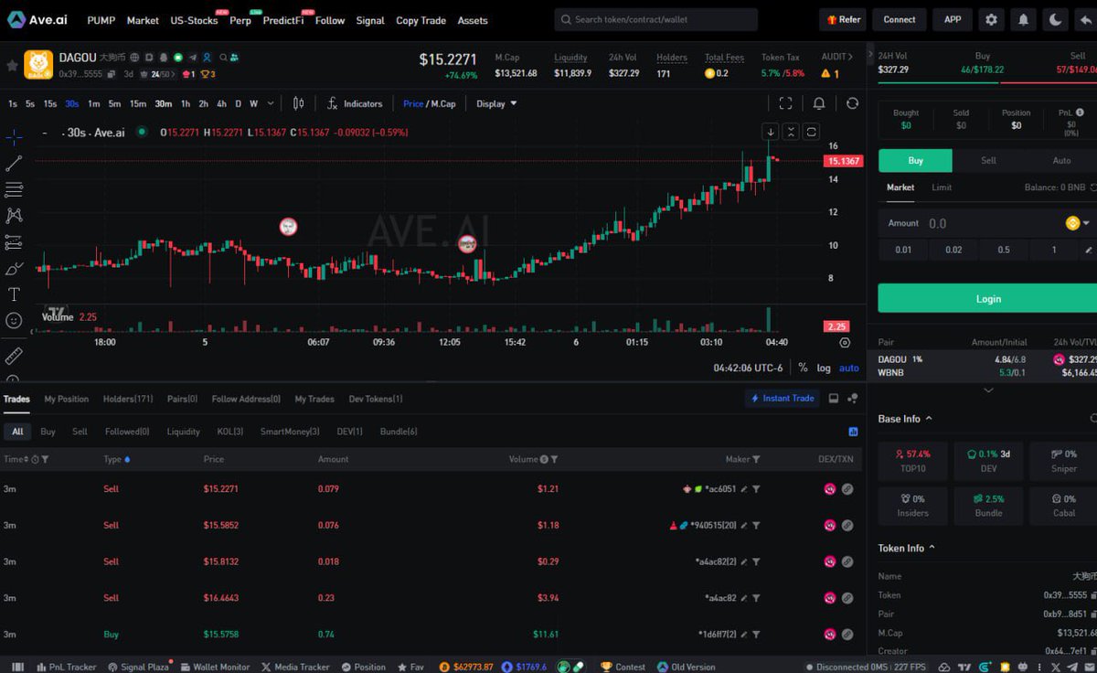Open the PUMP menu

pyautogui.click(x=101, y=20)
